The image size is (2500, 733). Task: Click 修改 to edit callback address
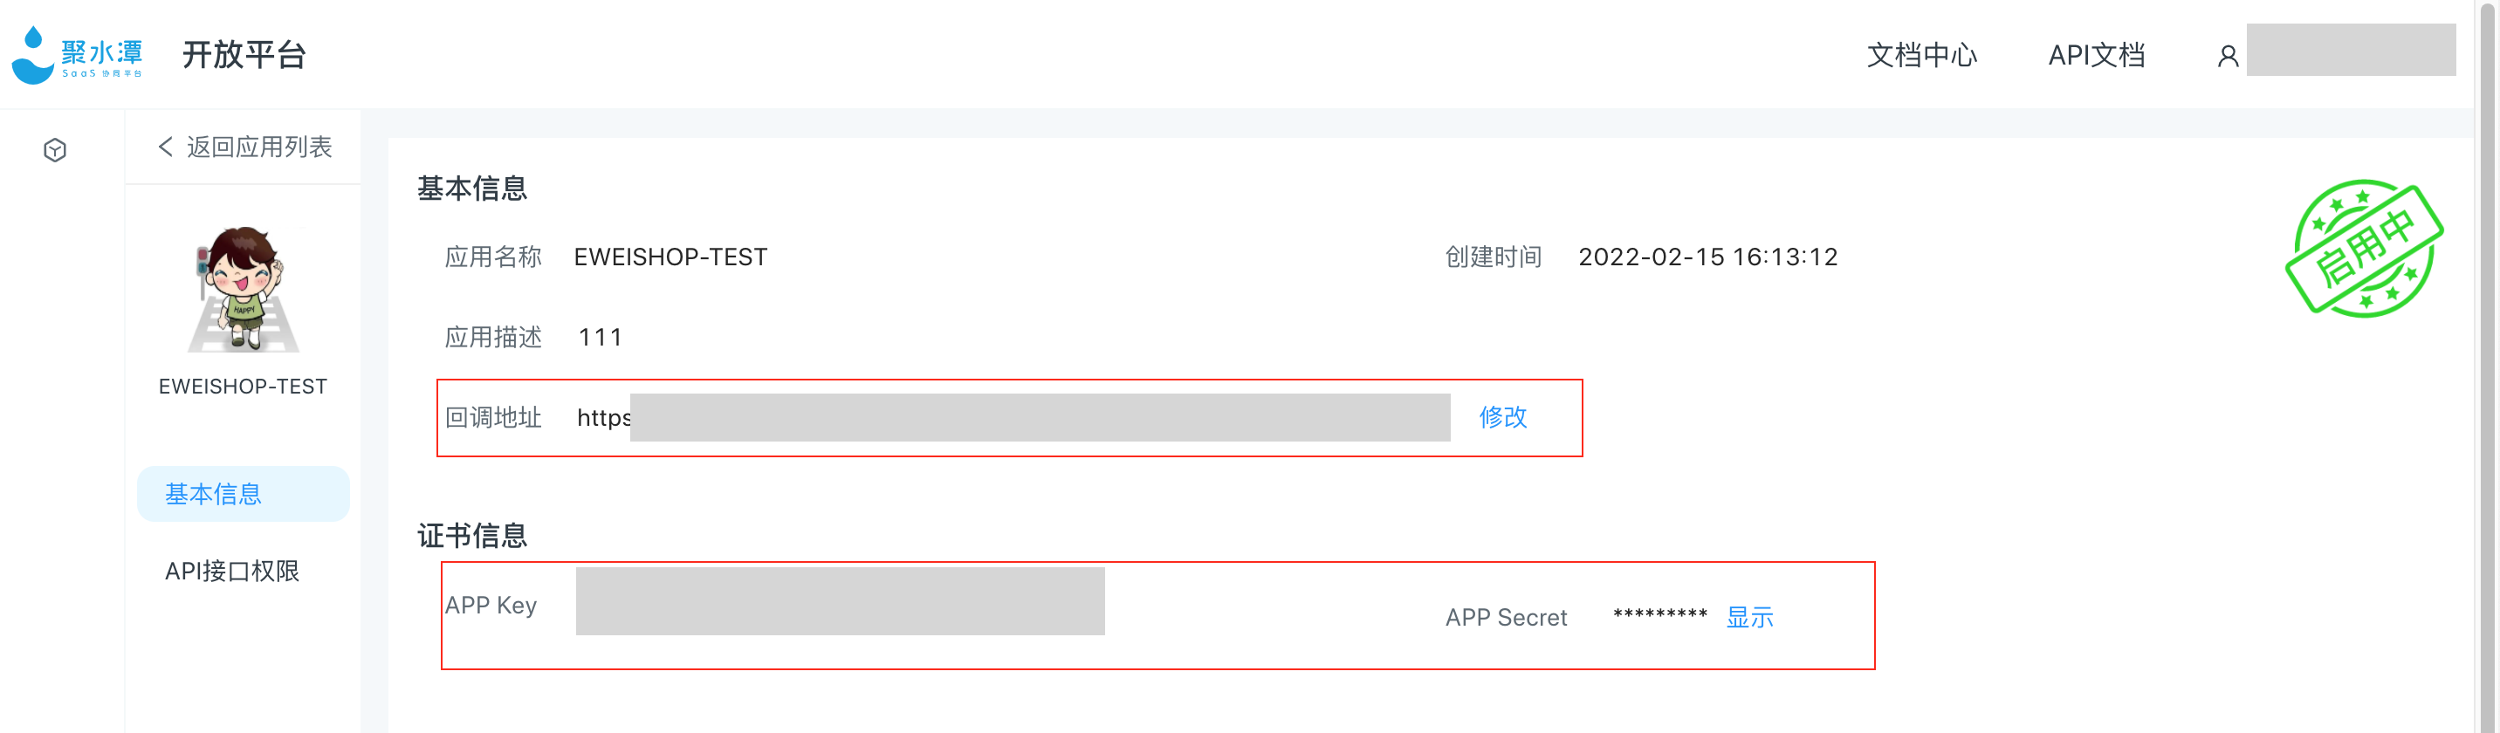(1502, 417)
